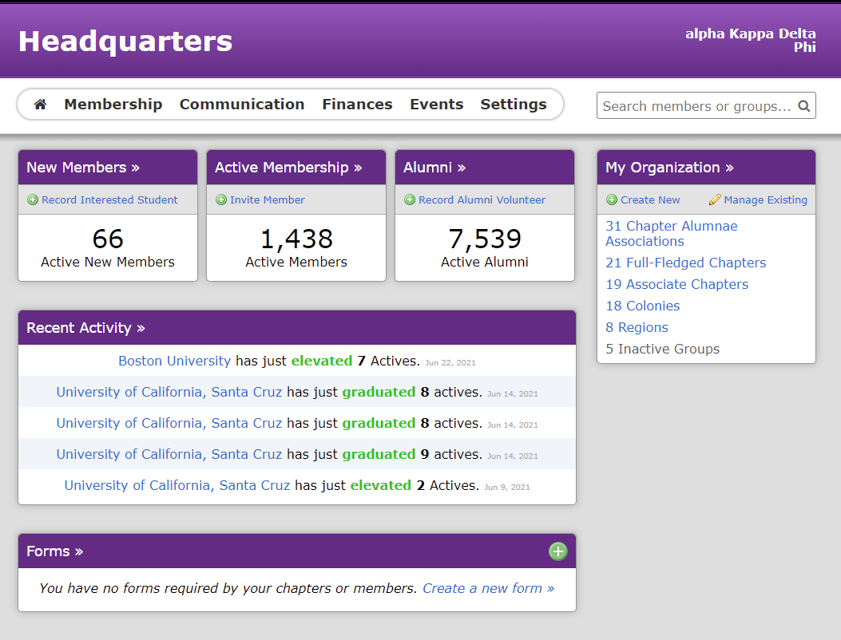This screenshot has height=640, width=841.
Task: Click alpha Kappa Delta Phi organization name
Action: click(x=751, y=40)
